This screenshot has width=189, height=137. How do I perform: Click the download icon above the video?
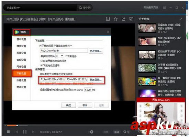(108, 19)
